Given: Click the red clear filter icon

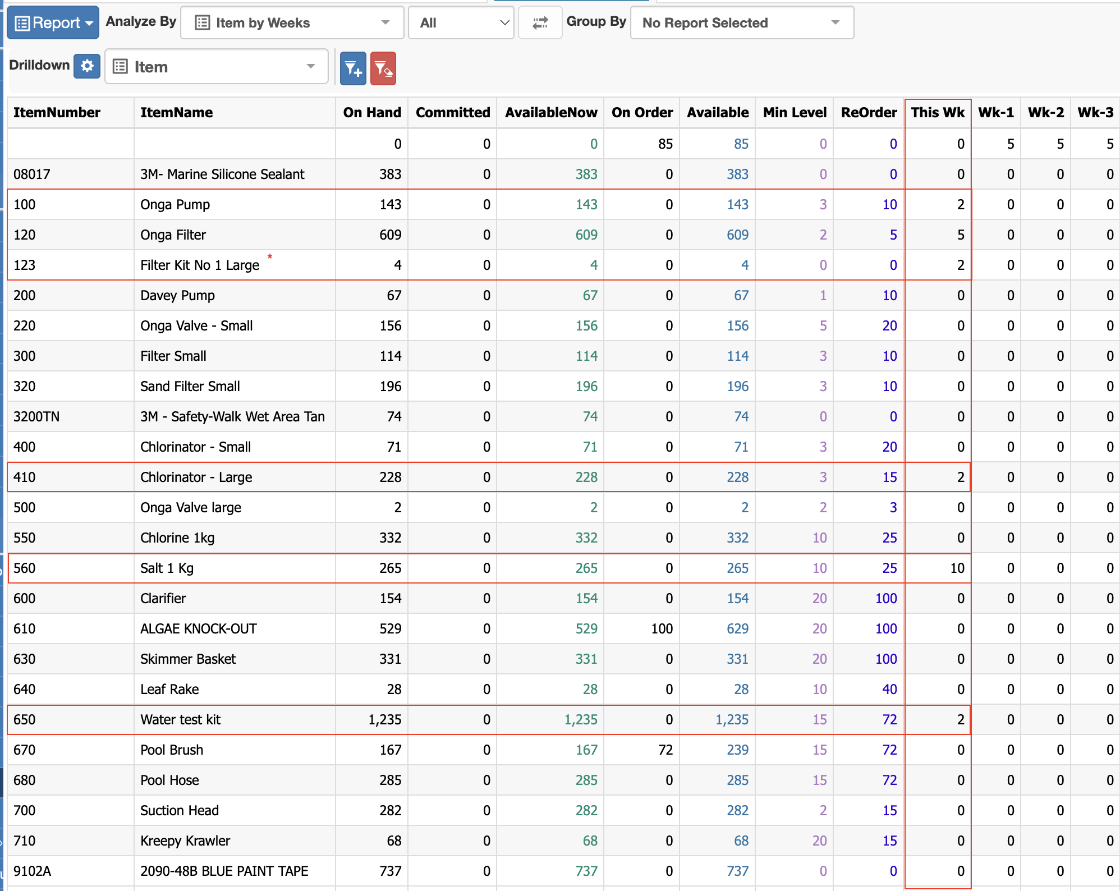Looking at the screenshot, I should click(383, 68).
